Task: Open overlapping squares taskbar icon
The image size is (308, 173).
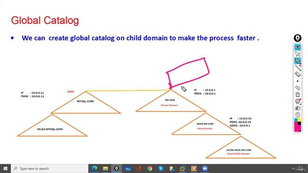Action: pyautogui.click(x=183, y=169)
